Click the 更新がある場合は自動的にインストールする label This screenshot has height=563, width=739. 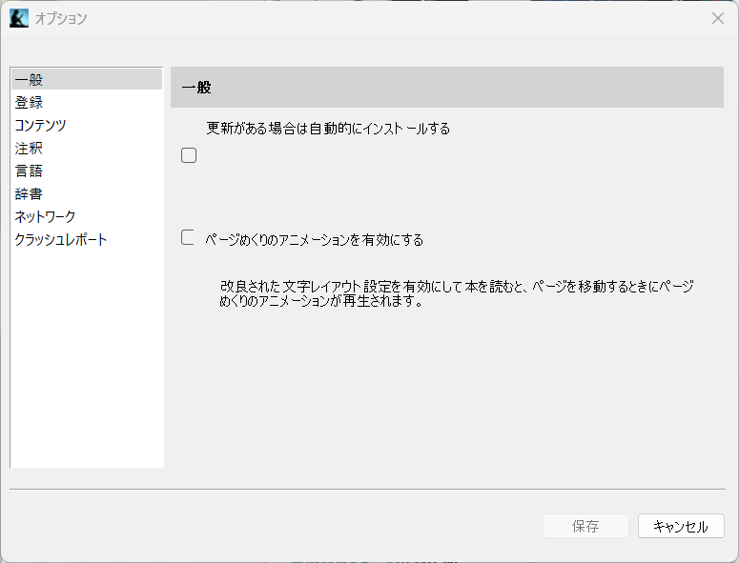pos(328,129)
